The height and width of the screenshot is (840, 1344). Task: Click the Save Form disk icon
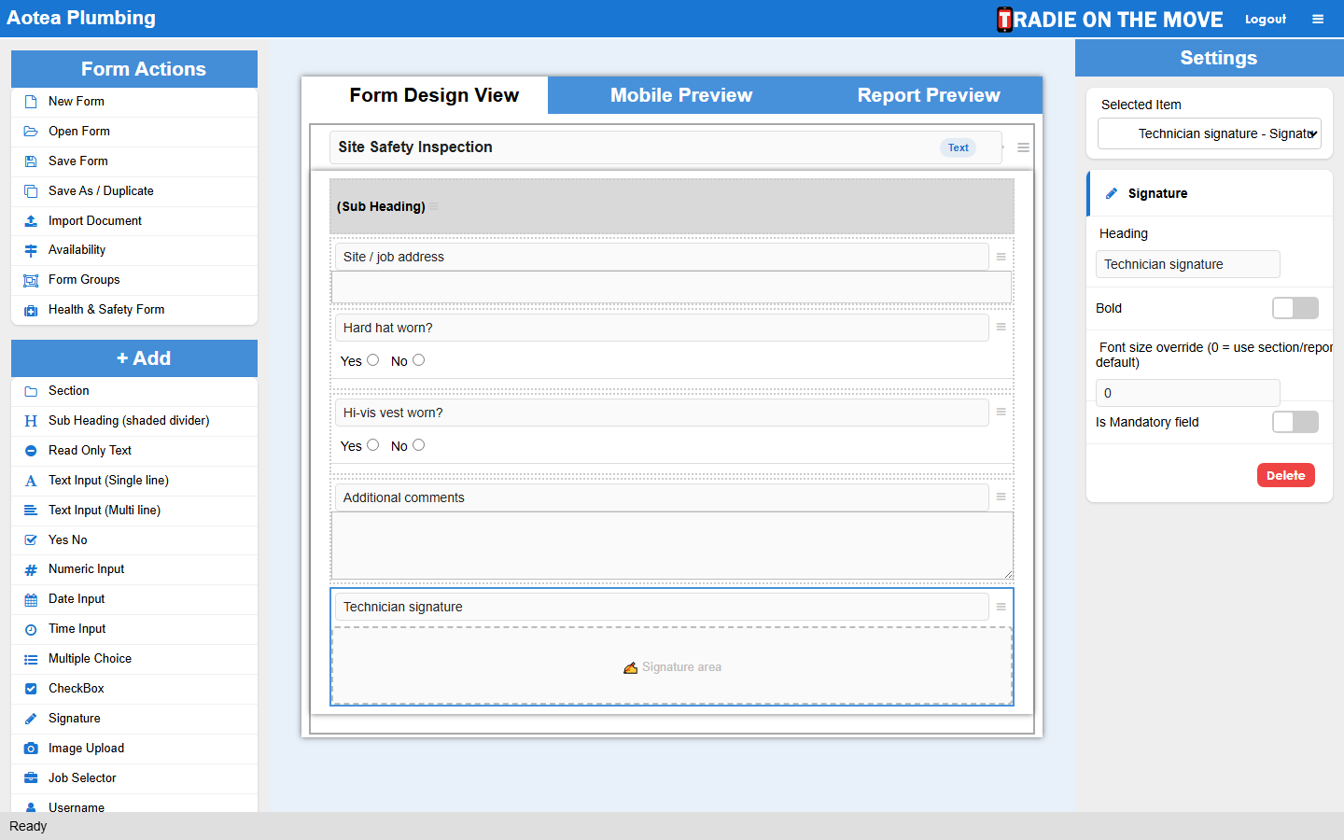click(x=31, y=161)
